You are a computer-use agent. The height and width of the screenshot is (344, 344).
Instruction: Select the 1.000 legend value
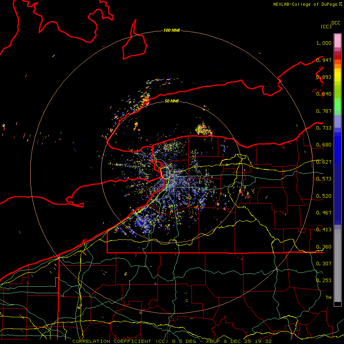pyautogui.click(x=324, y=43)
